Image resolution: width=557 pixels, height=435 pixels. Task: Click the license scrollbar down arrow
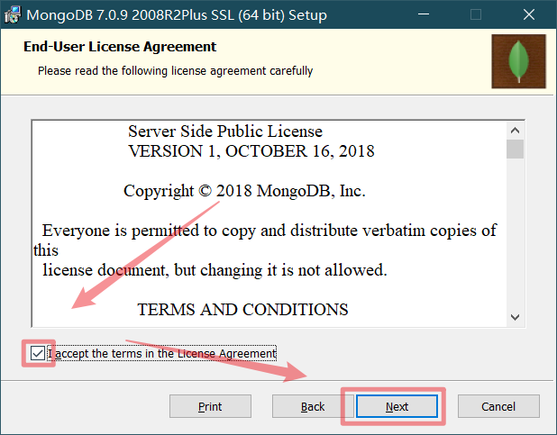(x=515, y=317)
